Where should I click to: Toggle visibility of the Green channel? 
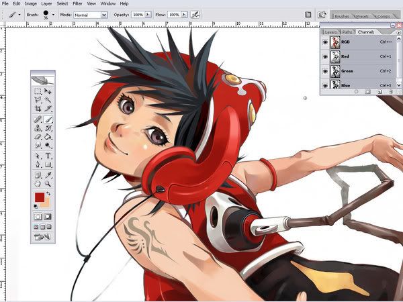coord(325,71)
